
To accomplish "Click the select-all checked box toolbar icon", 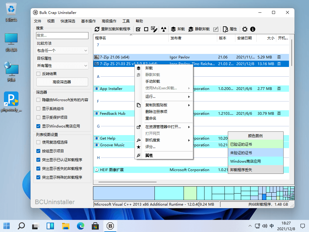I will (138, 29).
